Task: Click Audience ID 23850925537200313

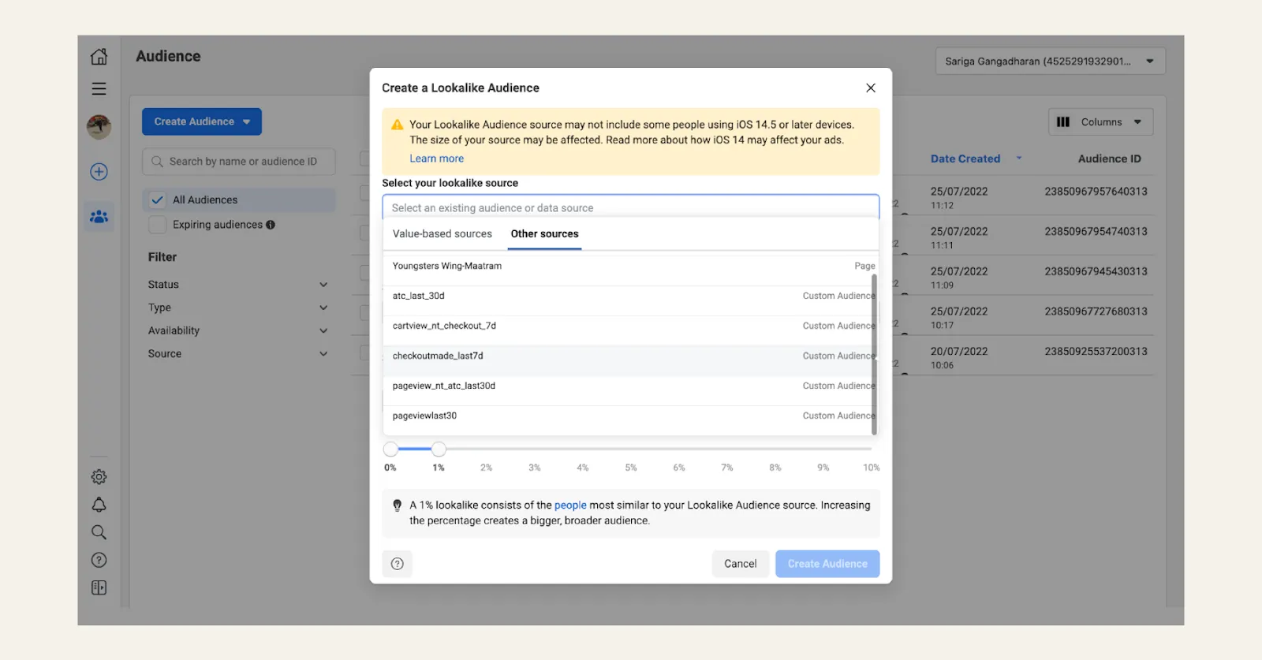Action: pos(1096,352)
